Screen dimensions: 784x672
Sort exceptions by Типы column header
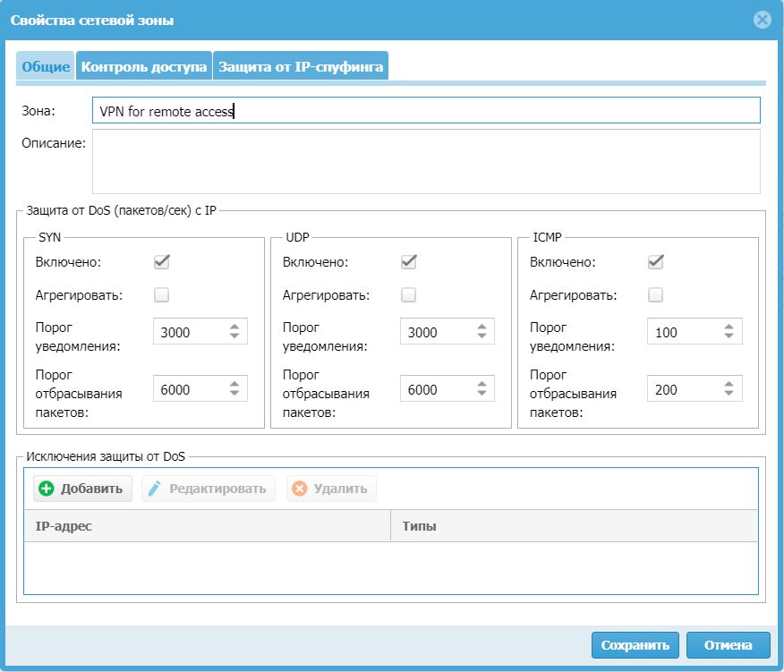coord(574,526)
